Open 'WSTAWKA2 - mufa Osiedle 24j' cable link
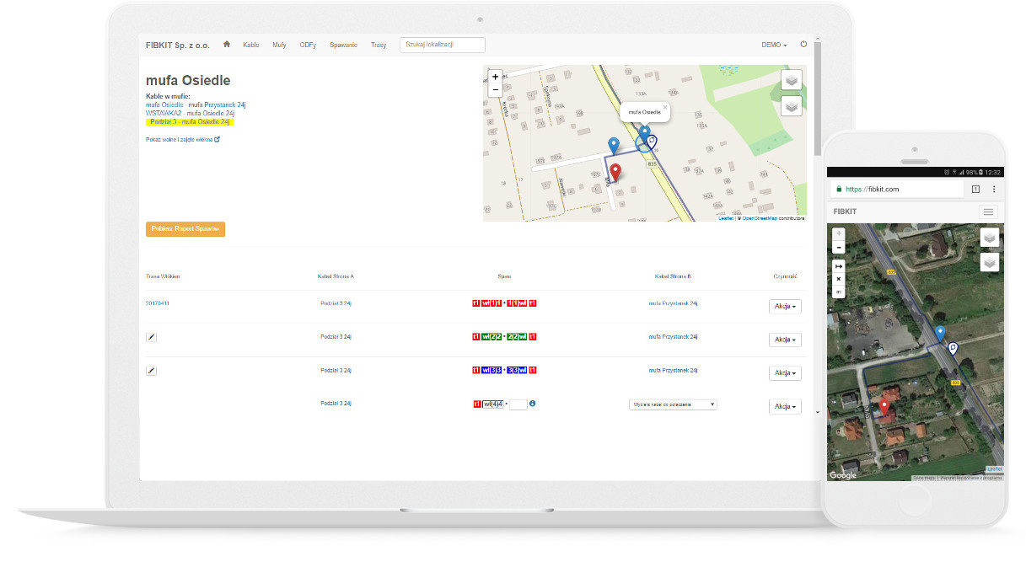Viewport: 1026px width, 562px height. [190, 113]
